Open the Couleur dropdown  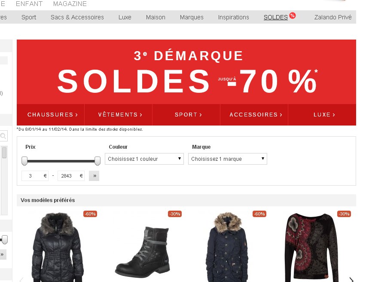[144, 159]
